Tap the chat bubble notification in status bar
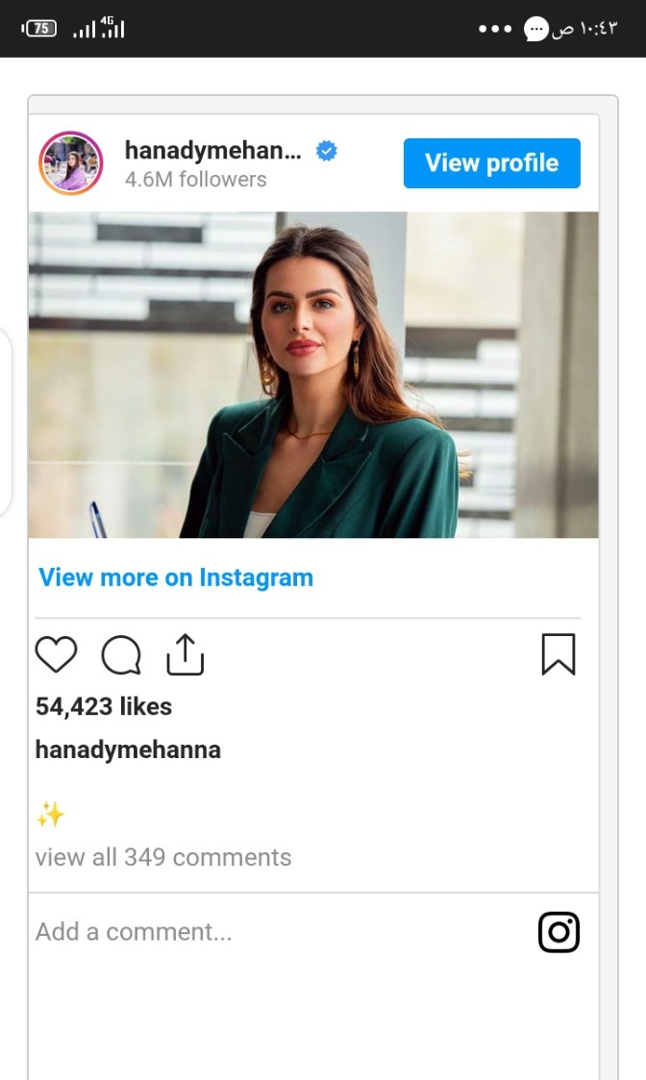Viewport: 646px width, 1080px height. 535,29
